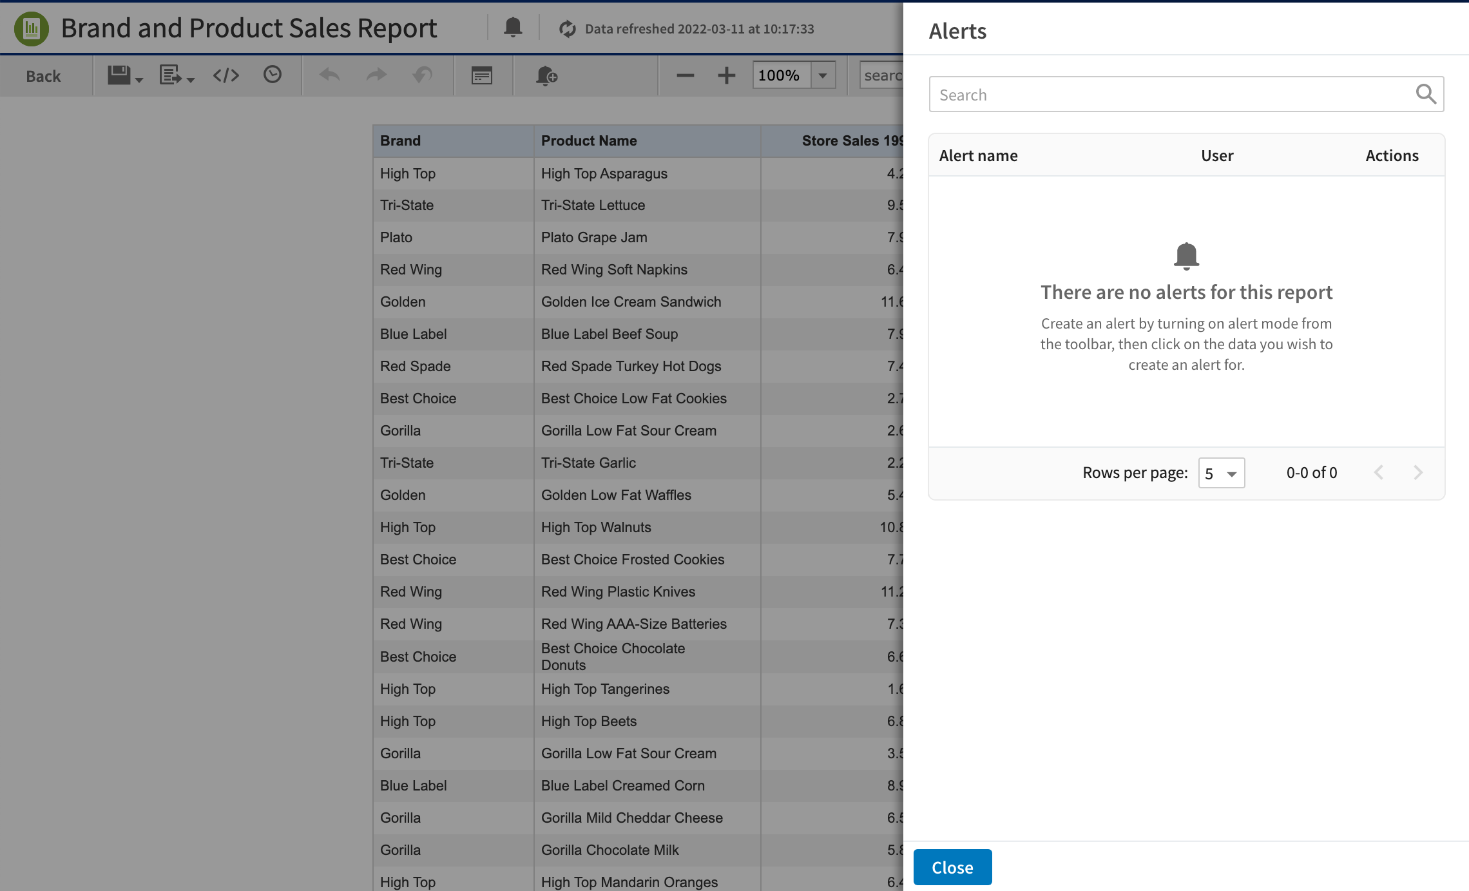Screen dimensions: 1469x891
Task: Select Red Spade Turkey Hot Dogs cell
Action: pyautogui.click(x=647, y=366)
